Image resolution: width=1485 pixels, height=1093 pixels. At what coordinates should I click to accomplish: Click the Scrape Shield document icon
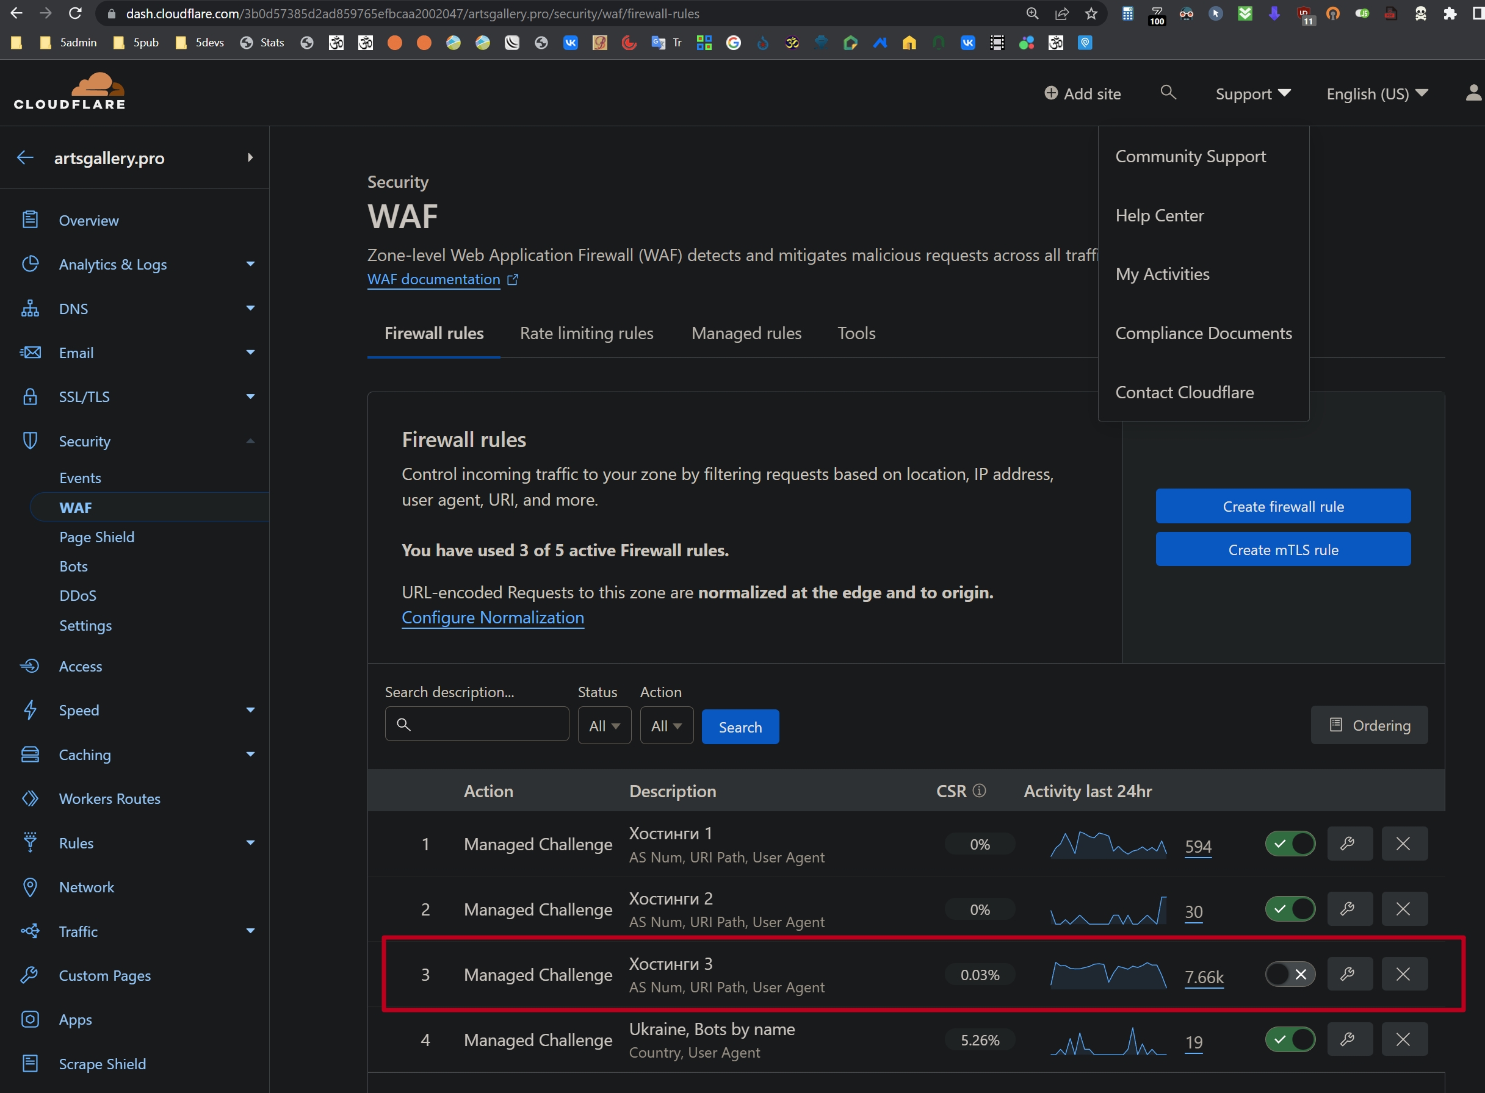coord(30,1063)
